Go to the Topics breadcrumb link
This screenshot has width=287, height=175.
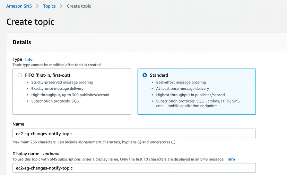[x=49, y=6]
